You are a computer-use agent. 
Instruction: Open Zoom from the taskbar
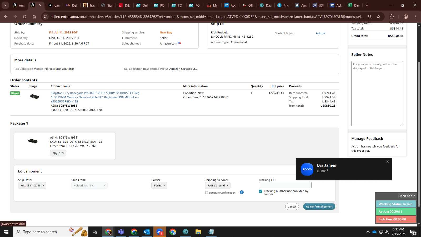pyautogui.click(x=160, y=232)
